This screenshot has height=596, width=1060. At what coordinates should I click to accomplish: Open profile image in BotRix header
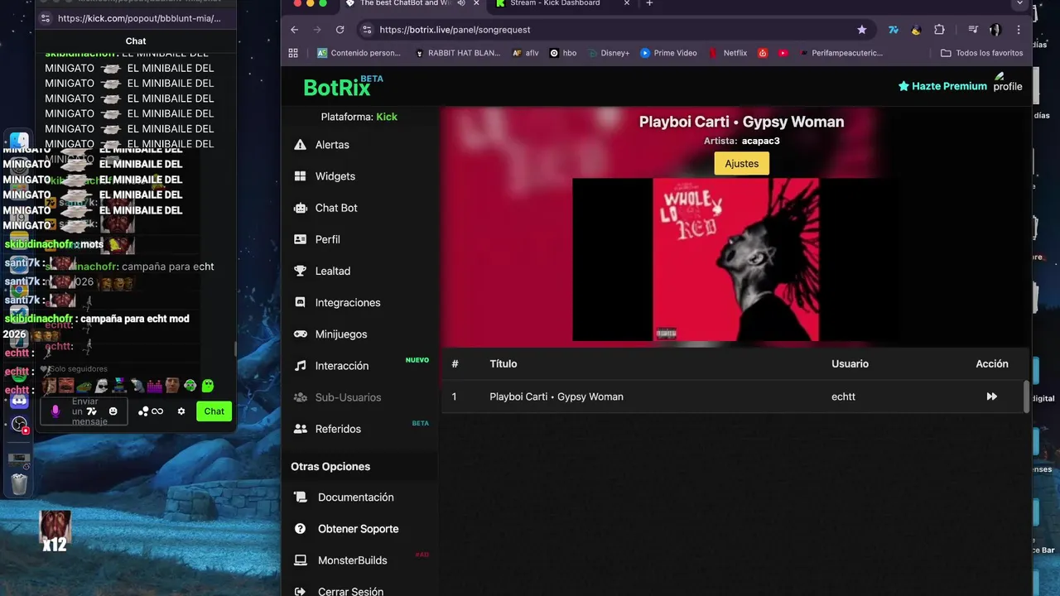1008,83
